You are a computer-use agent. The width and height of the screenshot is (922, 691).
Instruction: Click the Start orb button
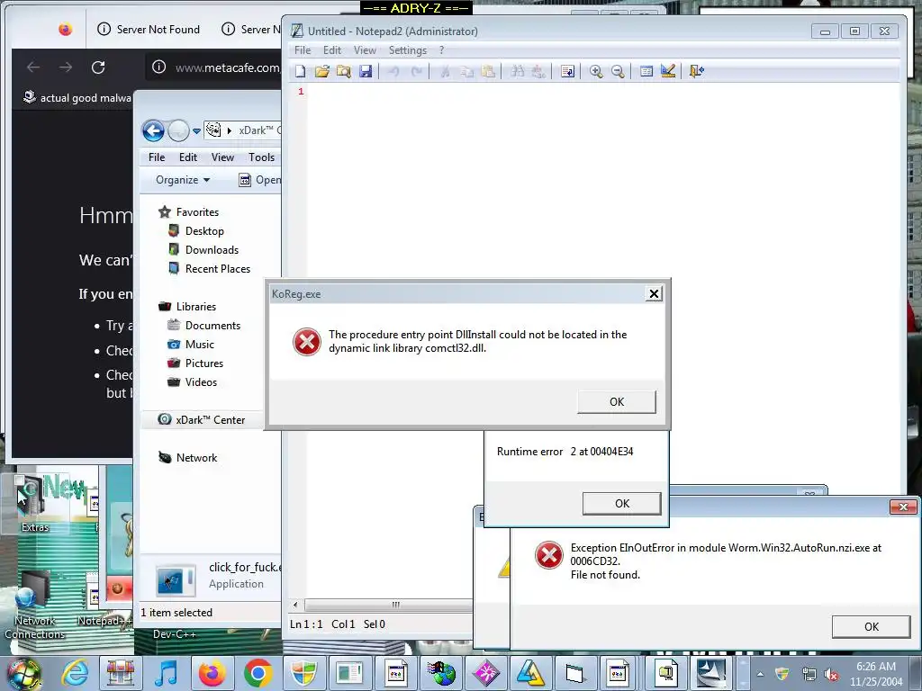coord(24,674)
